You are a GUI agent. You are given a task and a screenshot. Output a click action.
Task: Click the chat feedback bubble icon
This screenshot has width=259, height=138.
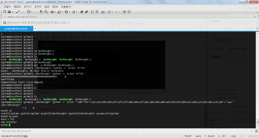(129, 12)
